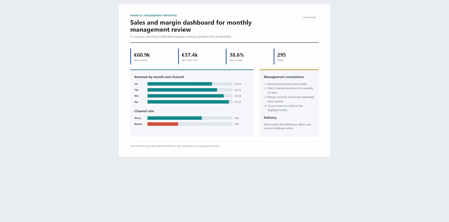This screenshot has height=222, width=449.
Task: Click the Feb revenue bar
Action: 182,90
